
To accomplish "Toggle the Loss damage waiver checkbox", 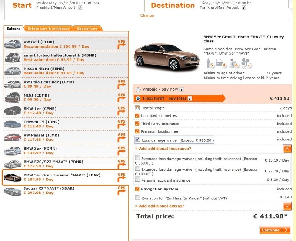I will click(x=138, y=140).
